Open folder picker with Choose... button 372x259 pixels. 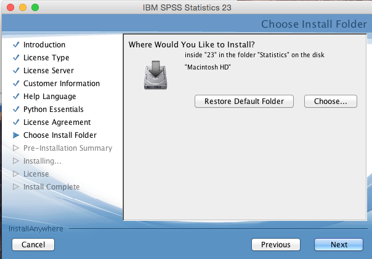331,102
